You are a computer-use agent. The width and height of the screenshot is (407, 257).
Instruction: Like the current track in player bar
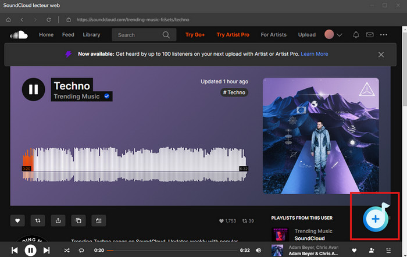(354, 251)
